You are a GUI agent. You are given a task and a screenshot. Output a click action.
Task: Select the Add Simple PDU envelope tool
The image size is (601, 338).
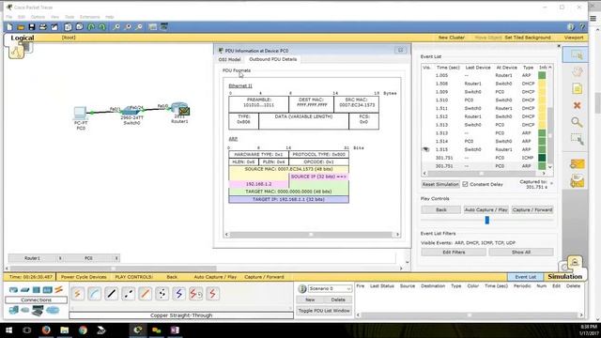(x=577, y=164)
